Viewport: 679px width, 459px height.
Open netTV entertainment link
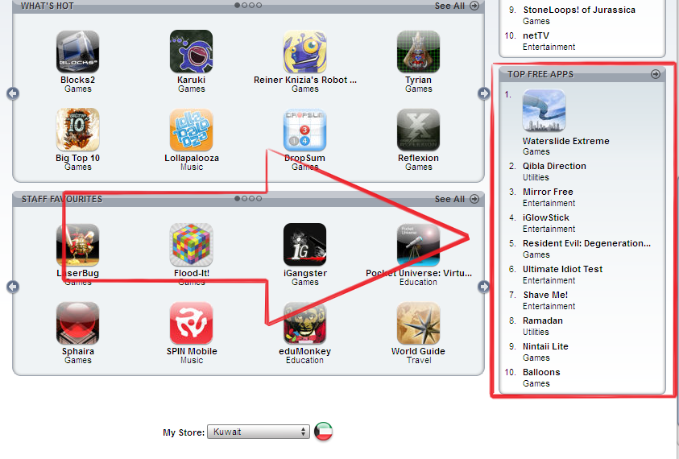(x=536, y=35)
